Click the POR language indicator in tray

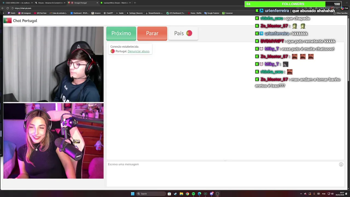(324, 194)
